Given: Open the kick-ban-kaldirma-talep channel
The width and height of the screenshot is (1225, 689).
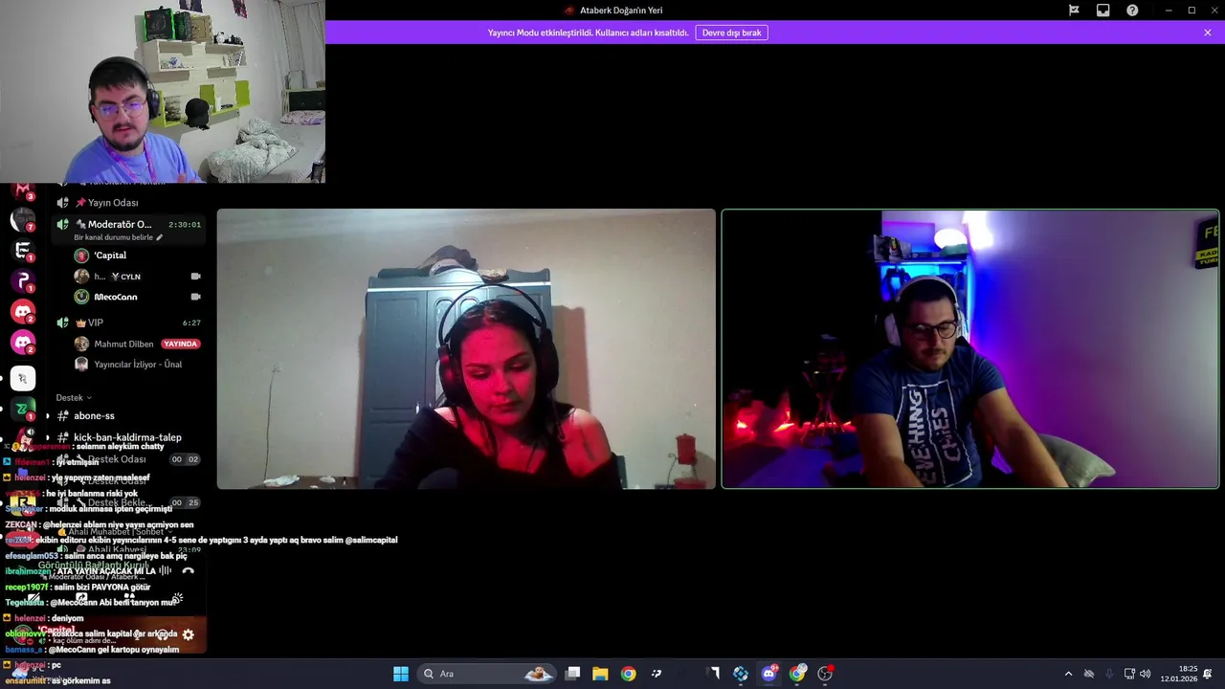Looking at the screenshot, I should [x=129, y=437].
